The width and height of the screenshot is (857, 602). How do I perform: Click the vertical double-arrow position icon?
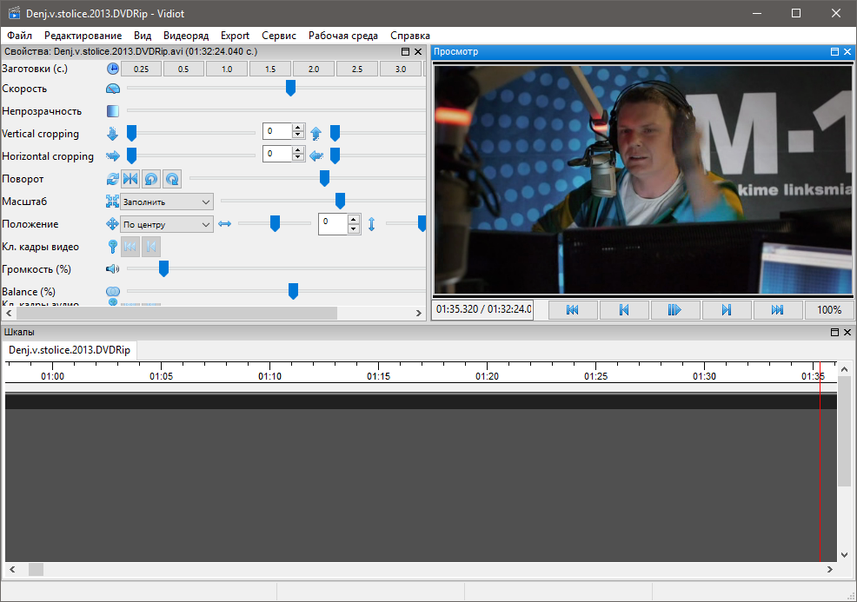click(x=372, y=224)
